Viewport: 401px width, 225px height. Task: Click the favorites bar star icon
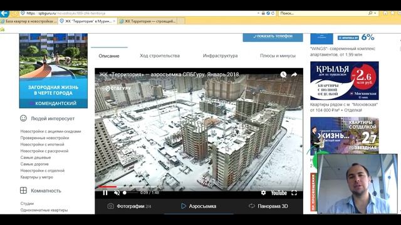coord(3,29)
